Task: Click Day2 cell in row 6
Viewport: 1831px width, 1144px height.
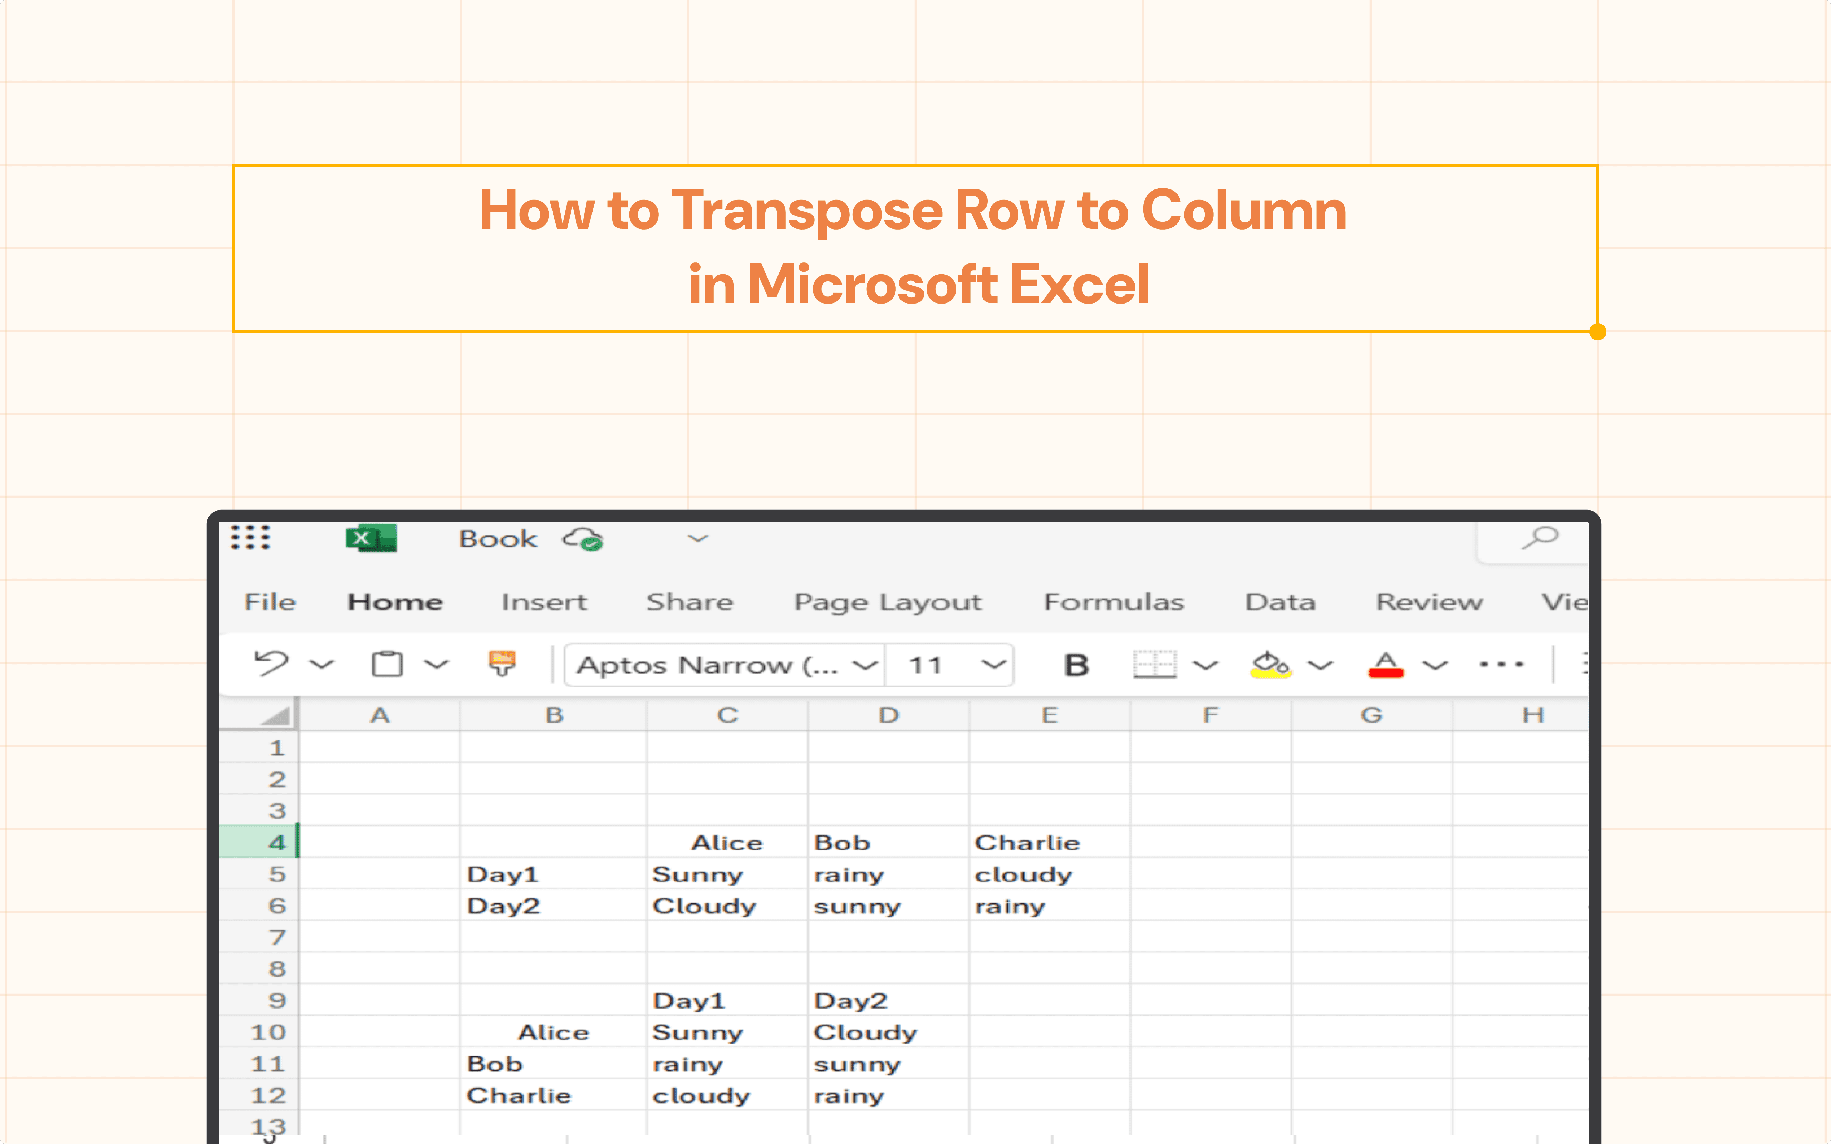Action: [554, 906]
